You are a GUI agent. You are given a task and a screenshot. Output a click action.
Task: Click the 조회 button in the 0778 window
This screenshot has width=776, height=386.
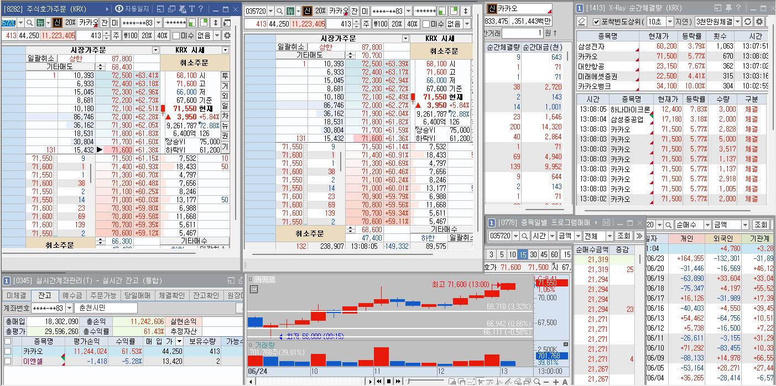pos(624,236)
